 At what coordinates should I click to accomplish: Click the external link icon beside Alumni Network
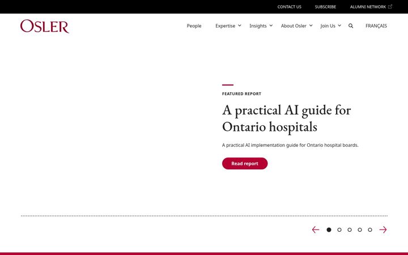click(x=390, y=7)
